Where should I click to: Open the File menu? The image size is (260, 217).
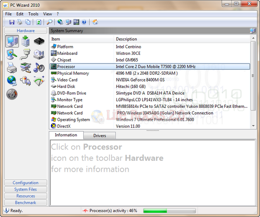[9, 14]
